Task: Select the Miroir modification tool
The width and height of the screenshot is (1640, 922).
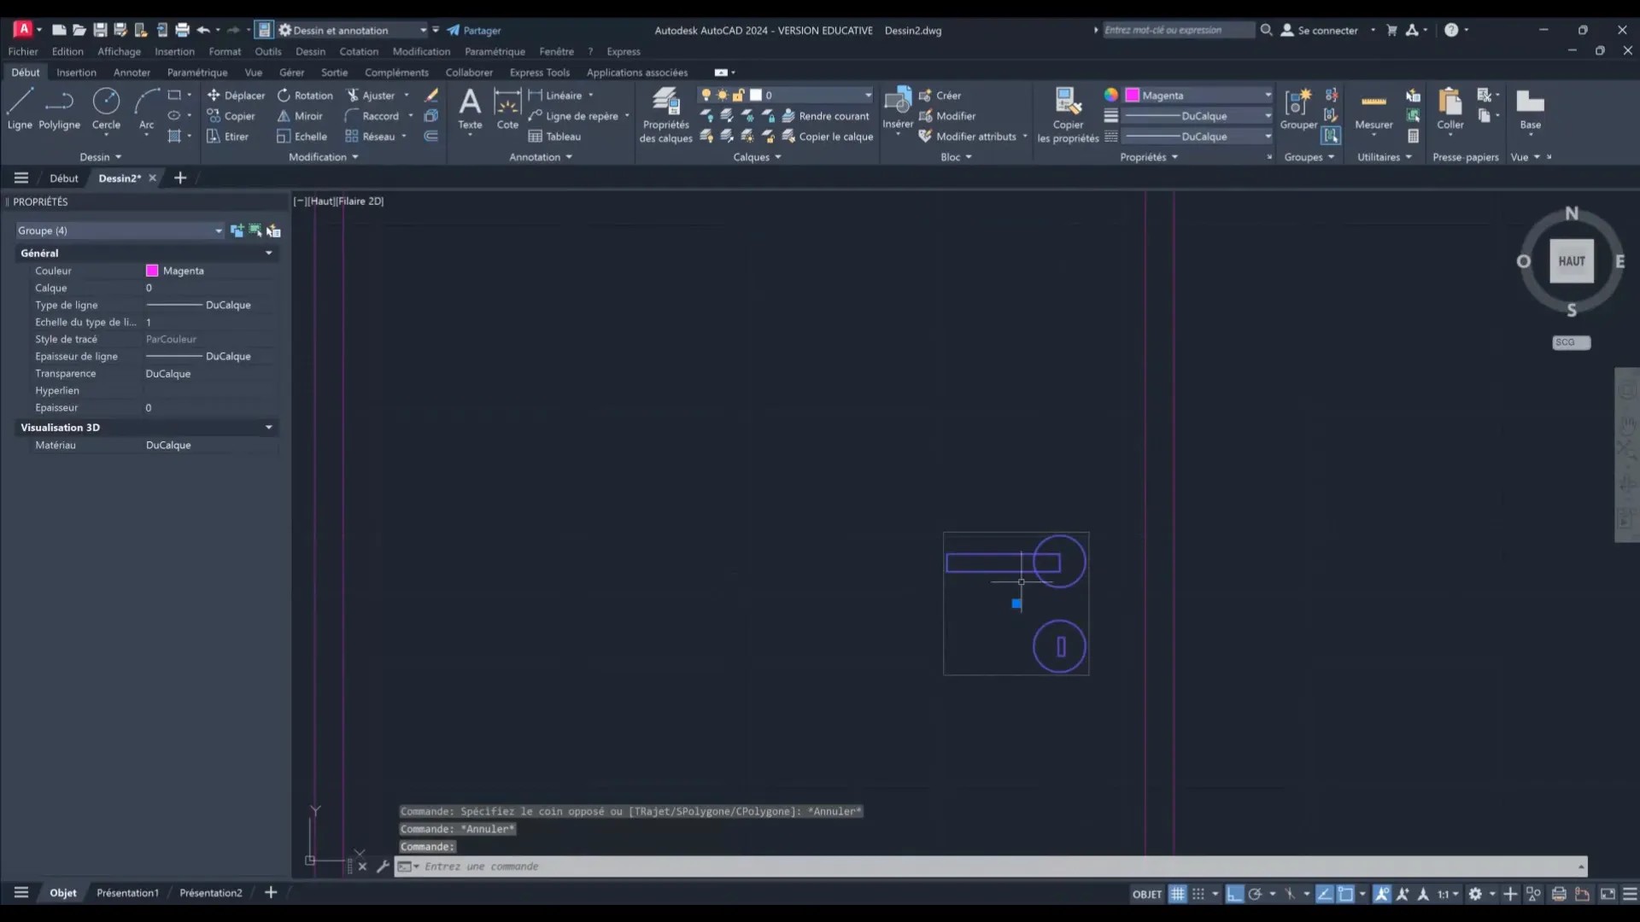Action: [x=300, y=115]
